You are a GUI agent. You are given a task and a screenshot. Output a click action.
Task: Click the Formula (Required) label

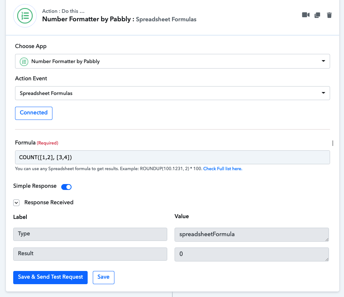[x=37, y=143]
